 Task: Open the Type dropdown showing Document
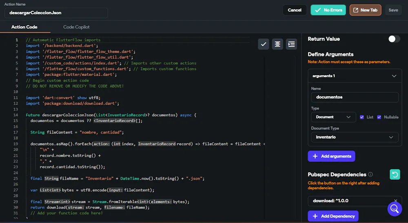click(x=333, y=117)
